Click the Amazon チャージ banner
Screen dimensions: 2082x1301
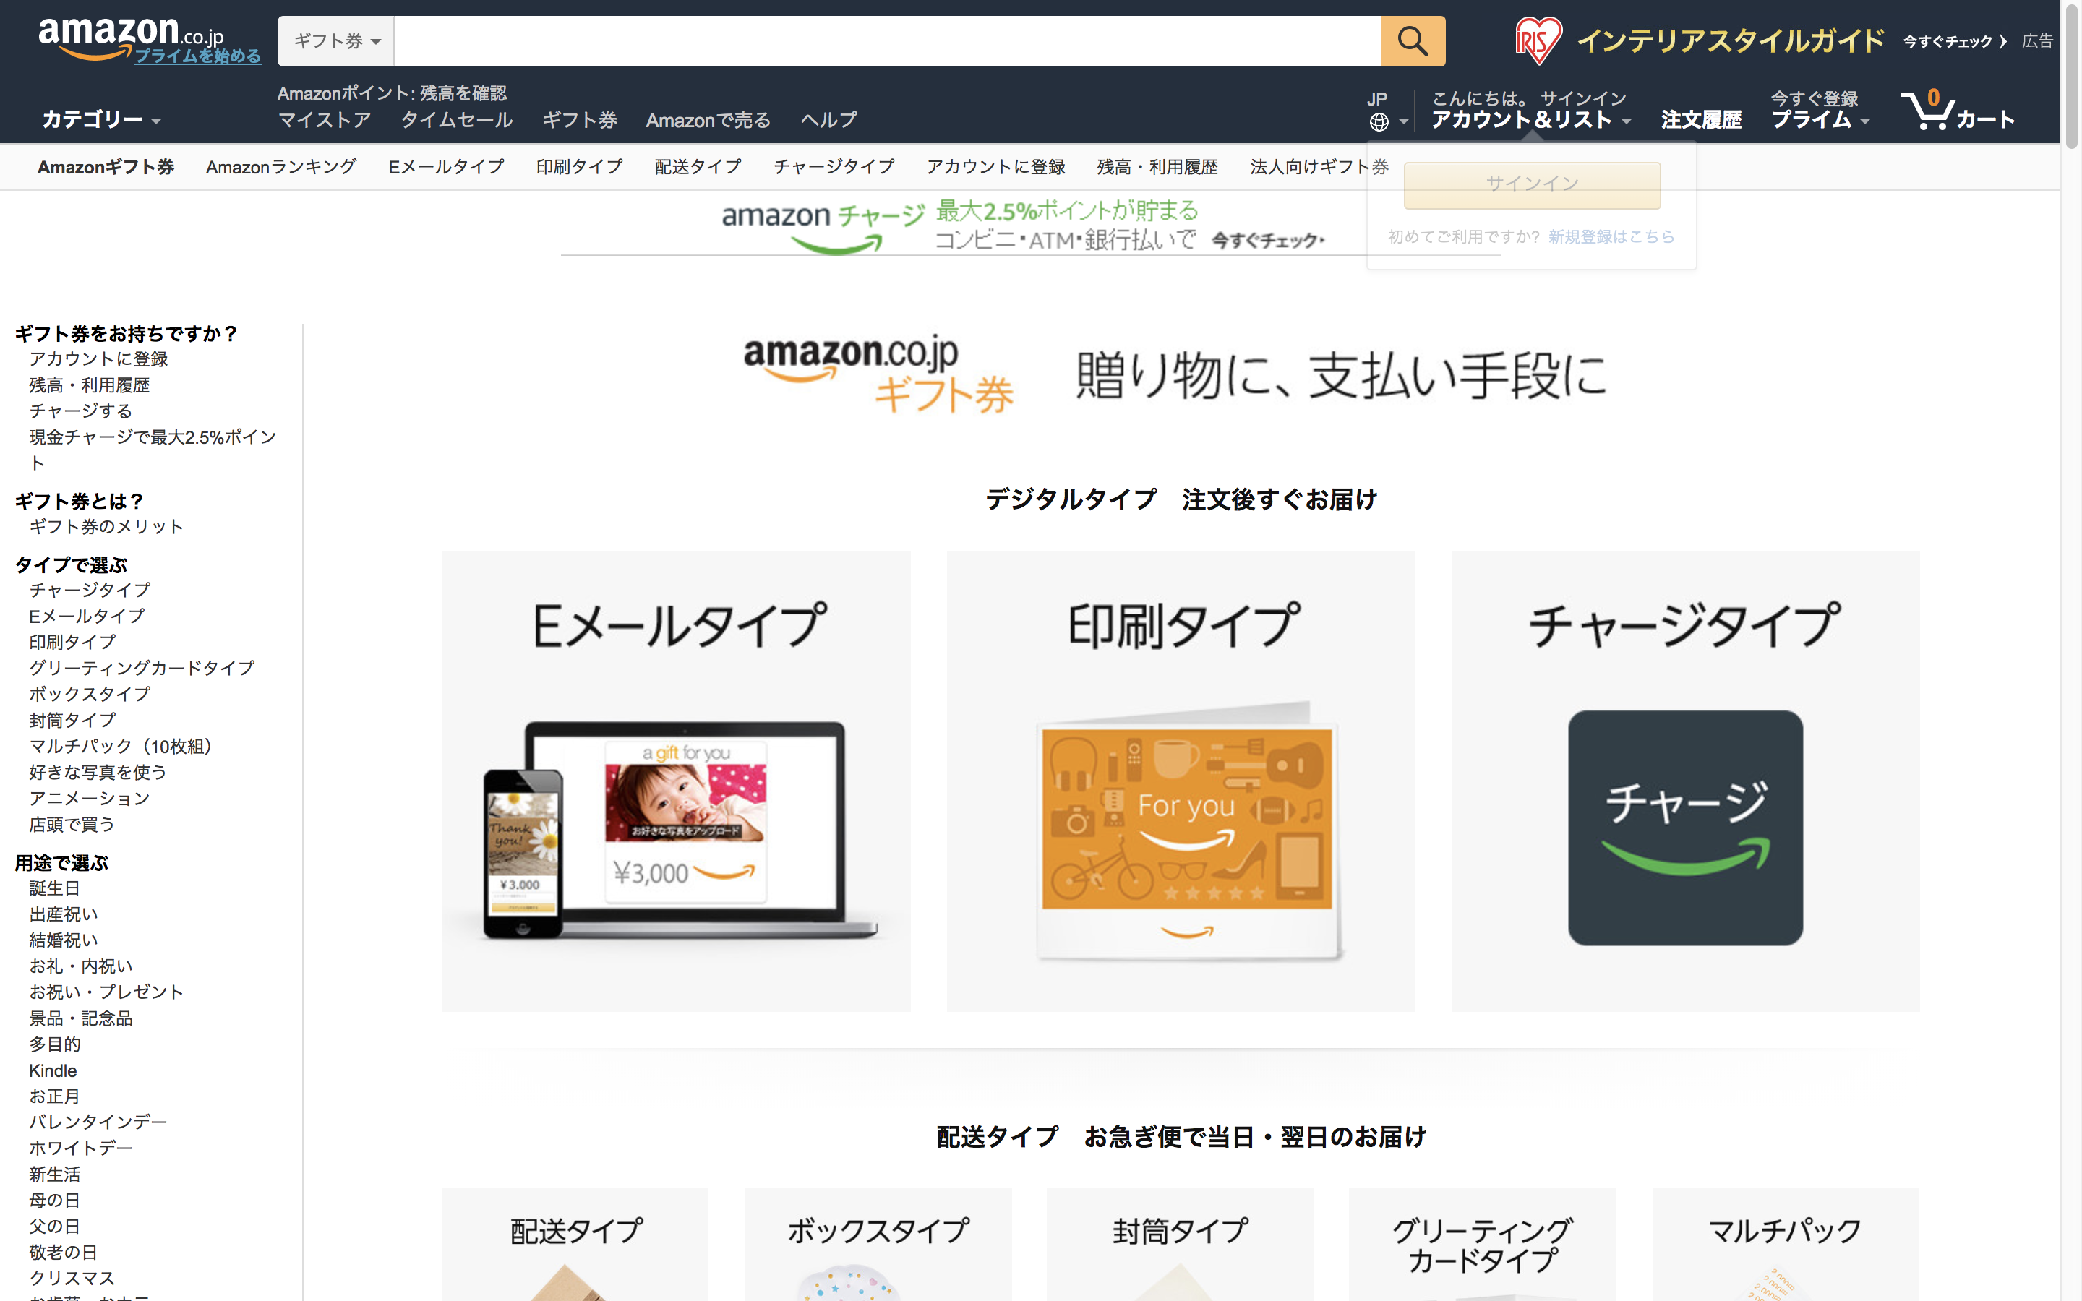click(x=1031, y=226)
